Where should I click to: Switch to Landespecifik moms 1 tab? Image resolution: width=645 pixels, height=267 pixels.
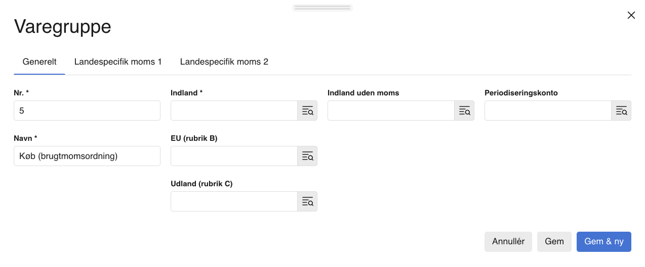tap(118, 62)
